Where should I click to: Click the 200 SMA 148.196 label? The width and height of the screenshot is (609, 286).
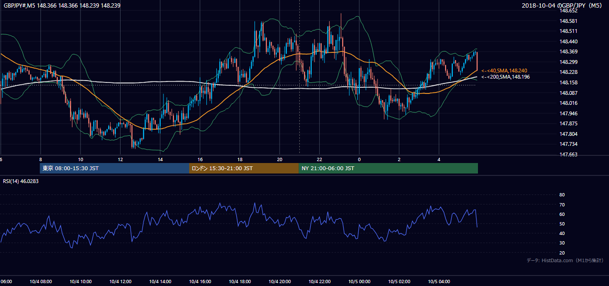pos(506,77)
